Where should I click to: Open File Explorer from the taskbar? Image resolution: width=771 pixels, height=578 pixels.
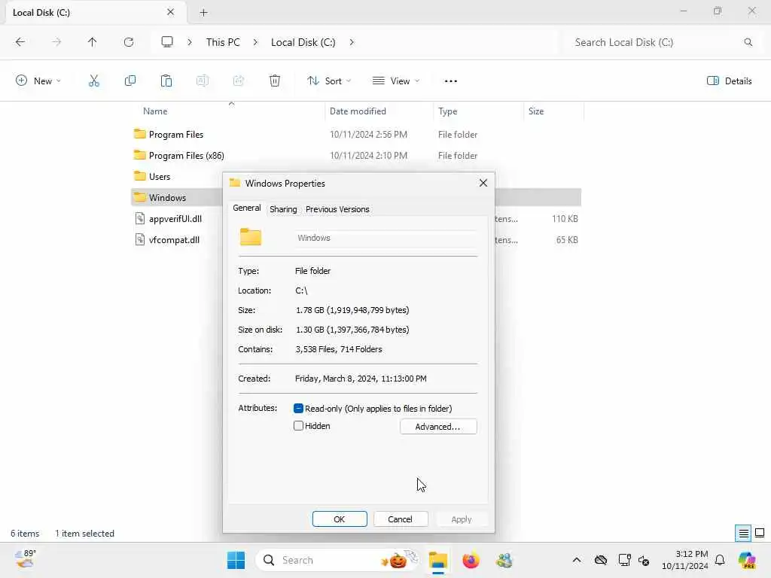point(437,560)
